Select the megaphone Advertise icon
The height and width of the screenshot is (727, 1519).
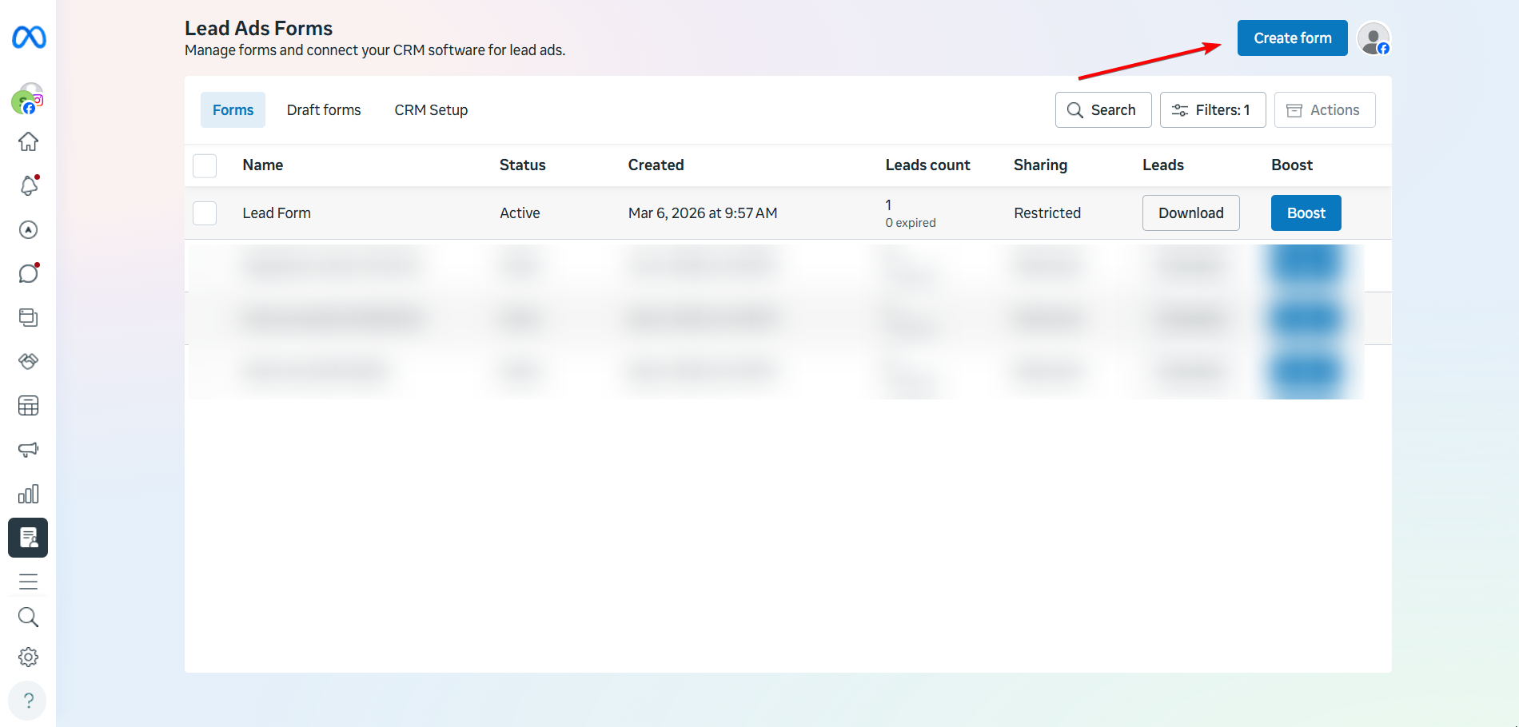point(28,449)
